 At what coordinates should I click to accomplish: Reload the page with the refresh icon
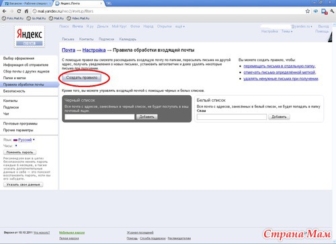coord(19,11)
